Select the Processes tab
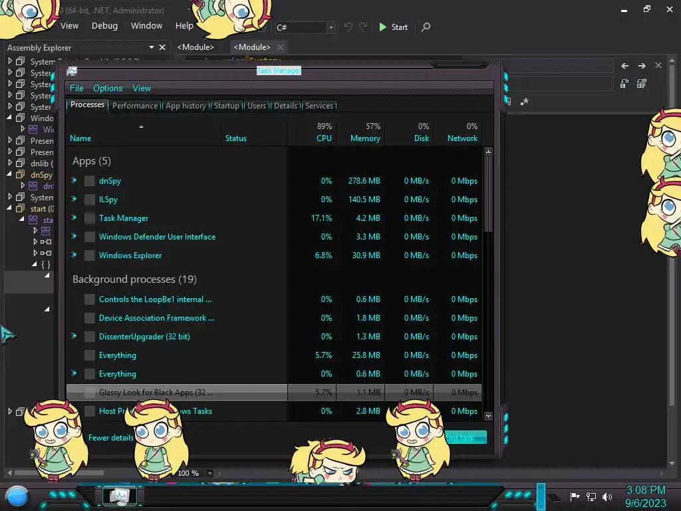681x511 pixels. [87, 104]
